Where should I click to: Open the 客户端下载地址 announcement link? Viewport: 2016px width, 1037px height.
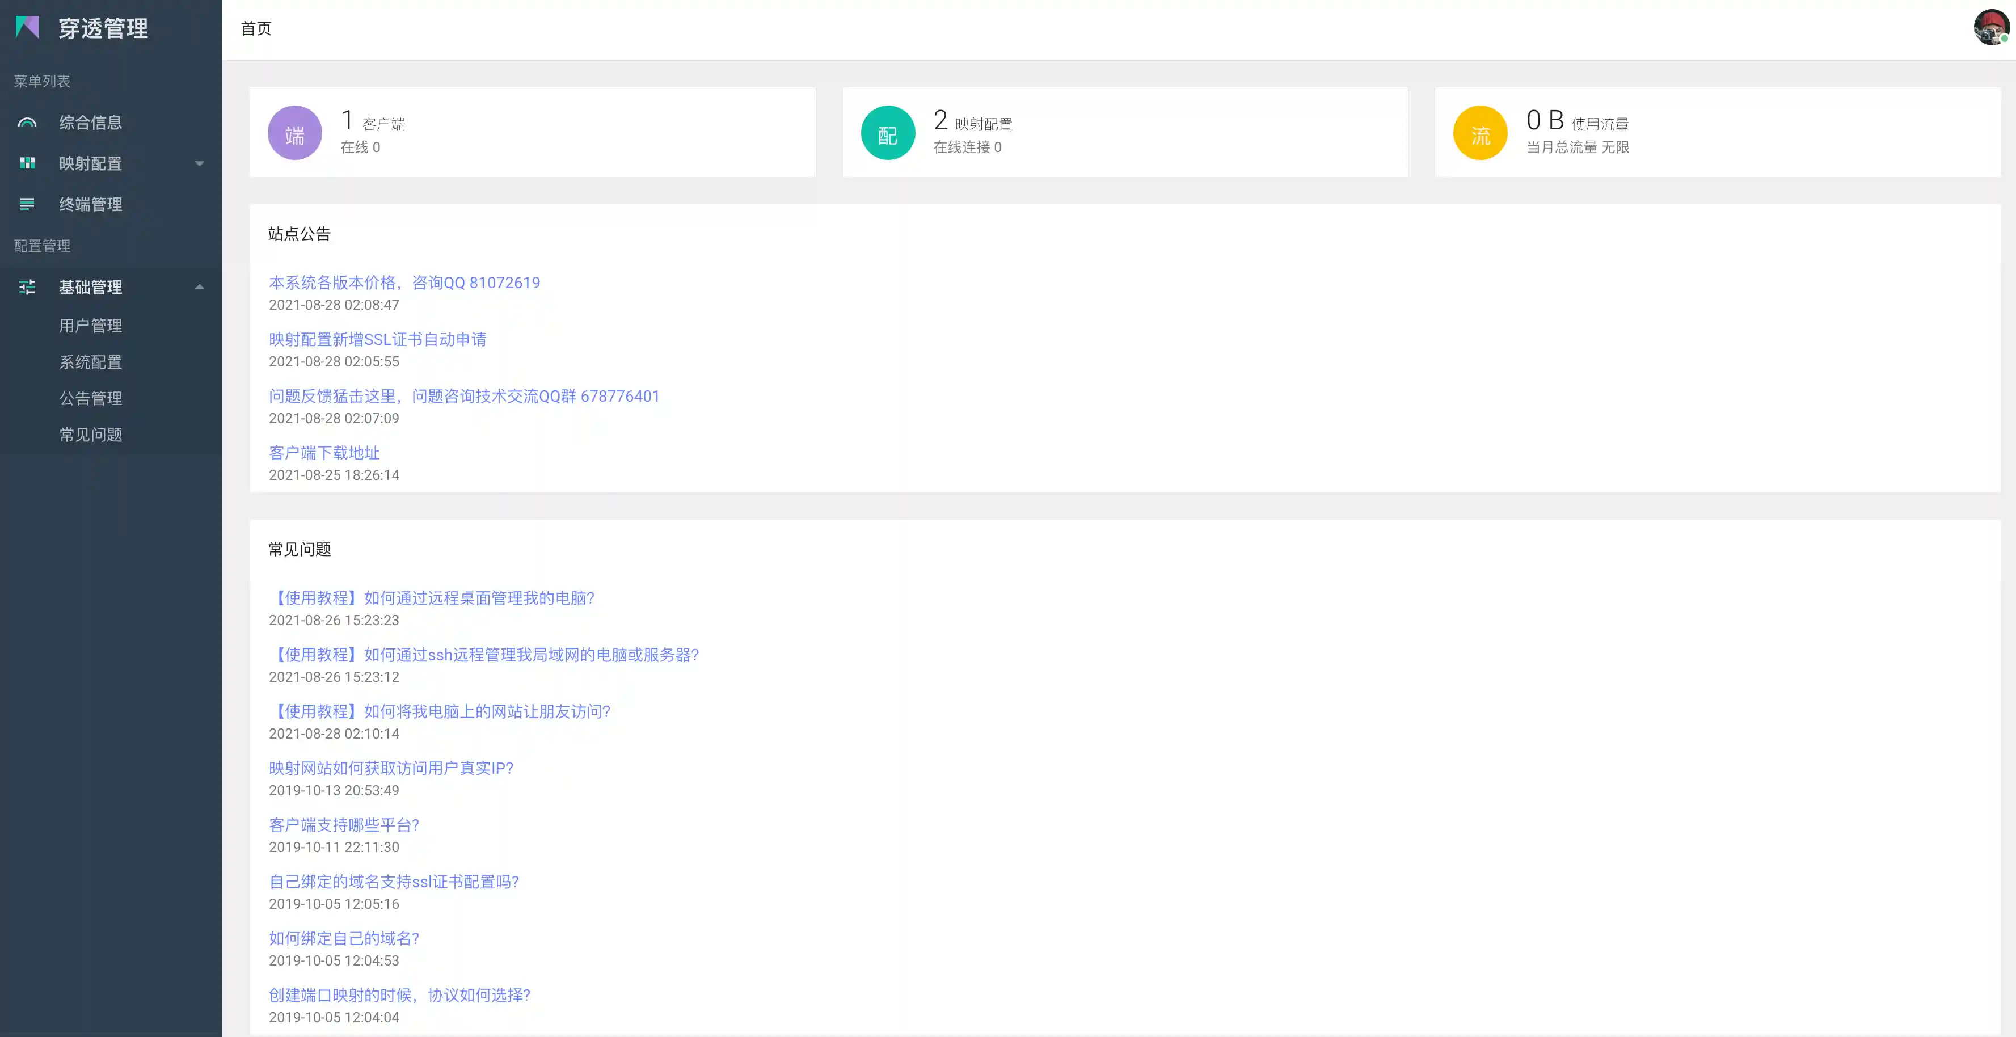[324, 453]
